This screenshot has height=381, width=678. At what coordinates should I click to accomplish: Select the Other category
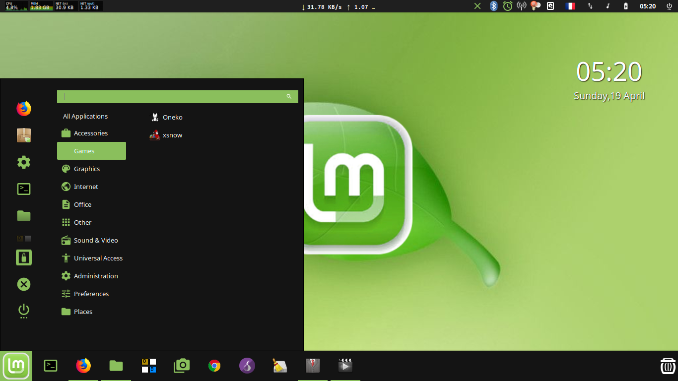91,222
